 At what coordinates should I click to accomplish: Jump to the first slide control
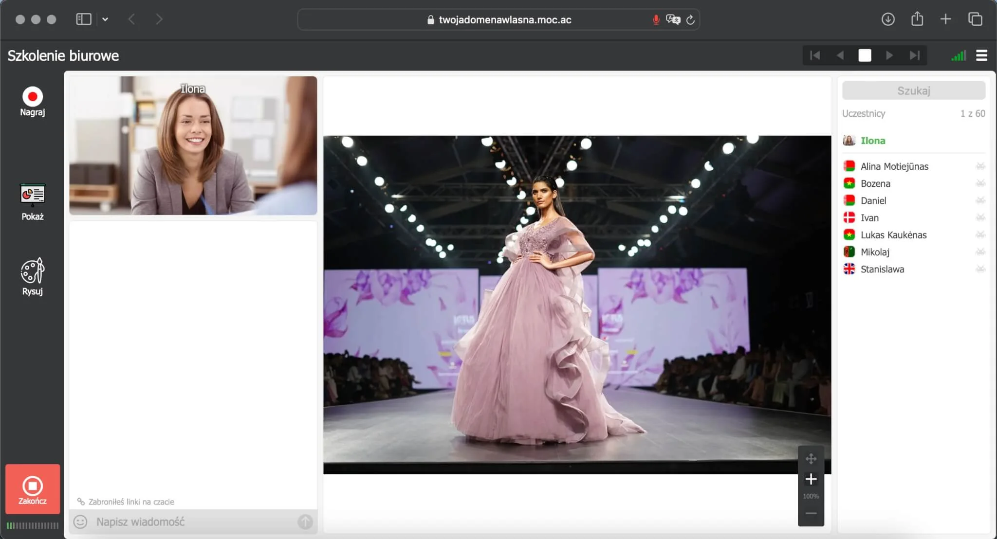coord(815,55)
